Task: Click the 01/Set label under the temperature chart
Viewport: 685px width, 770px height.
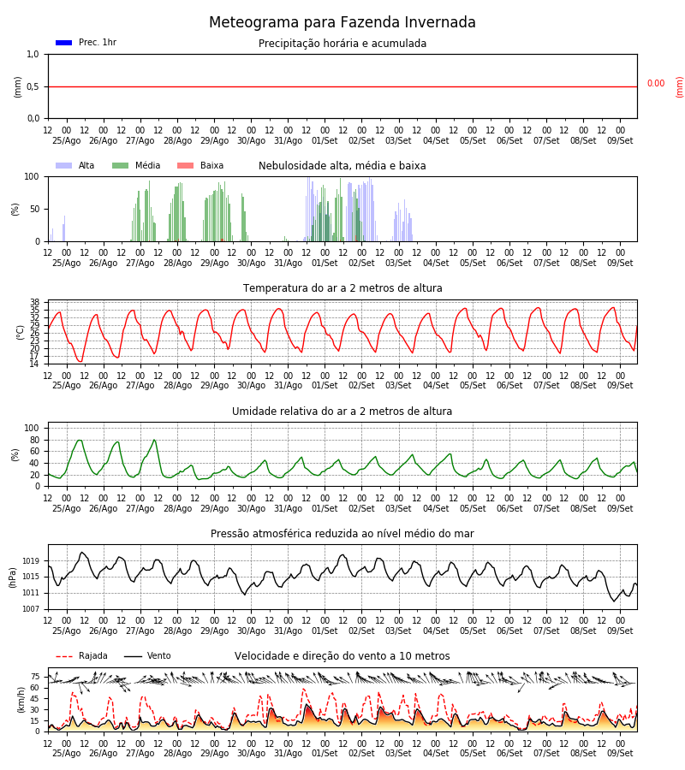Action: pyautogui.click(x=325, y=386)
